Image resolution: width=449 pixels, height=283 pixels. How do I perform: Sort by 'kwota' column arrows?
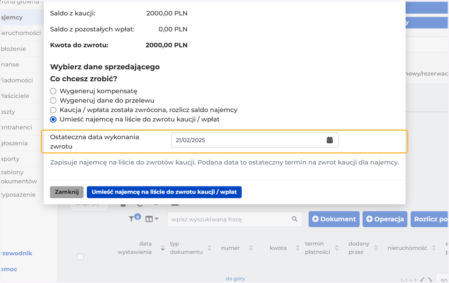[297, 248]
